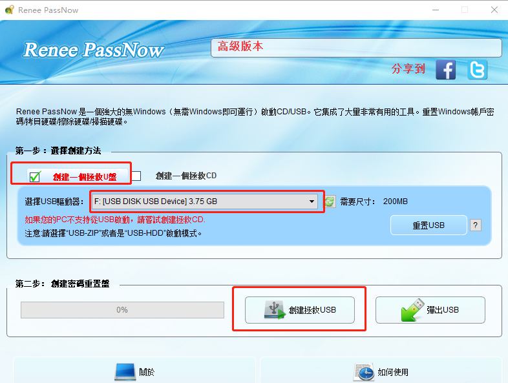Click red warning text about USB boot support
The height and width of the screenshot is (383, 508).
[x=115, y=220]
